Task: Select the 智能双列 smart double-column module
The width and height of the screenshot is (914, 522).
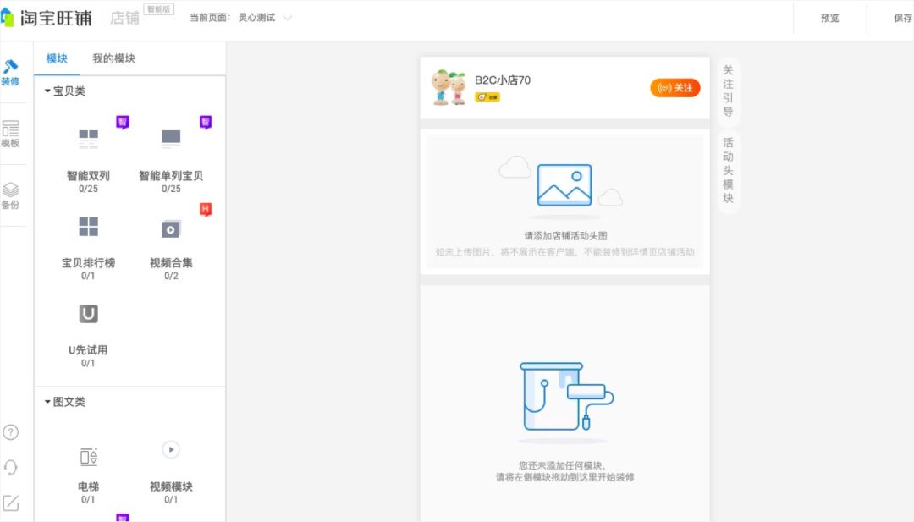Action: coord(87,135)
